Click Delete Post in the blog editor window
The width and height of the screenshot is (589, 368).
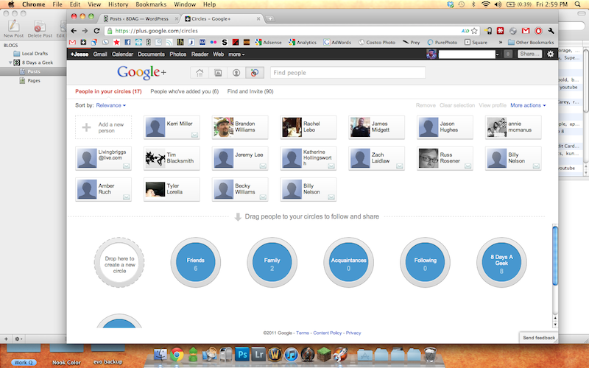(40, 29)
